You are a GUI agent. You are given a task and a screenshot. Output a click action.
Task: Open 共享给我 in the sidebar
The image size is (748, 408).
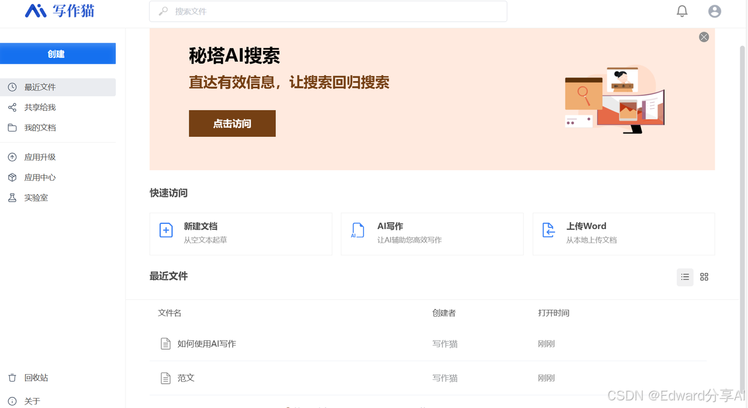tap(58, 108)
